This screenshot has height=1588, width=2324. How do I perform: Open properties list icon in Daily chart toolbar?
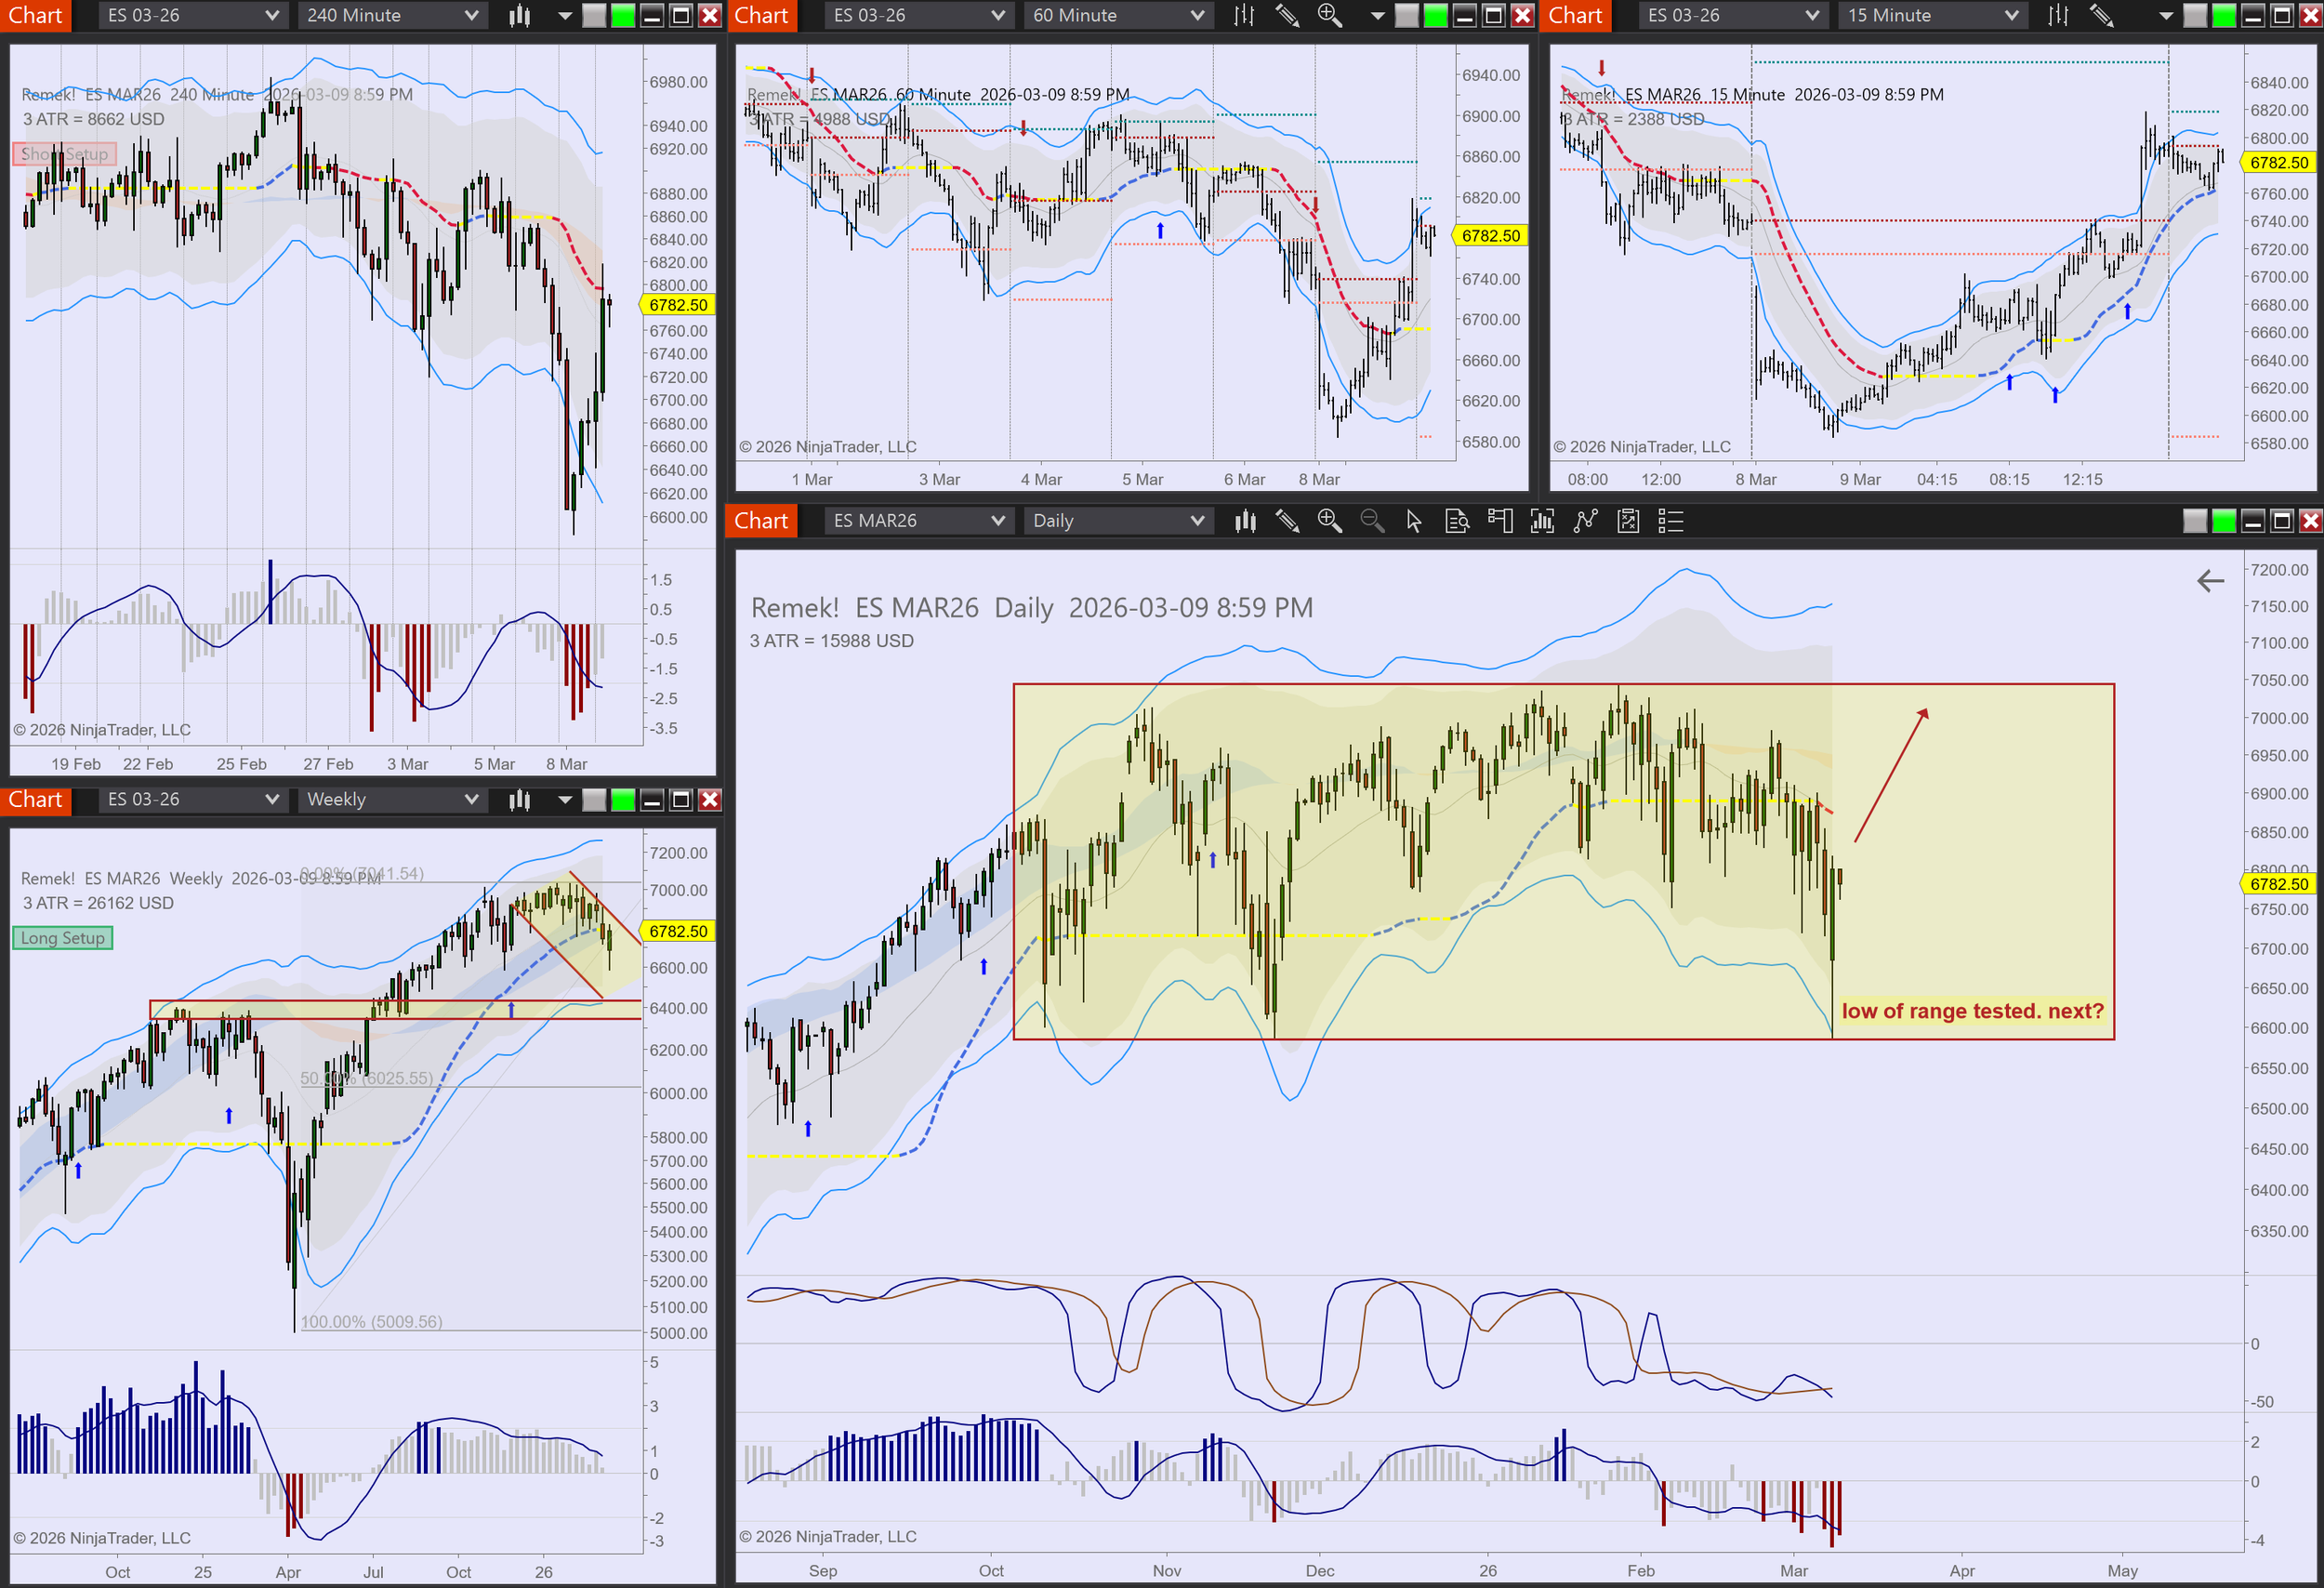tap(1671, 521)
